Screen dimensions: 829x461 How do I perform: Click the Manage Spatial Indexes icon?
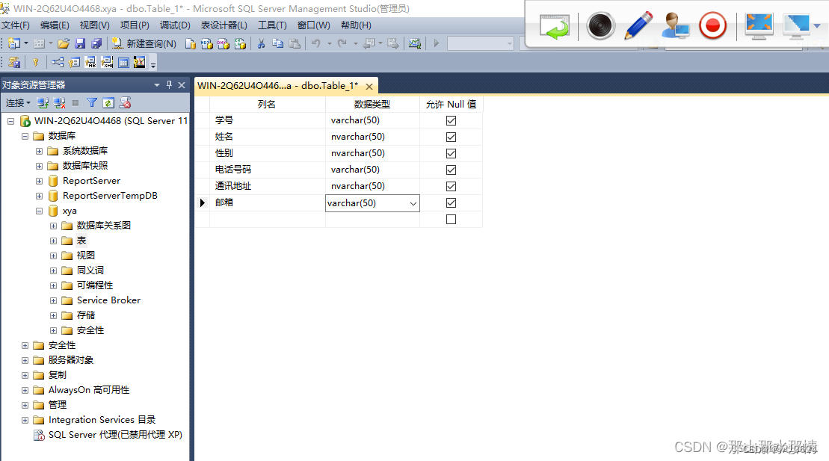[x=139, y=62]
